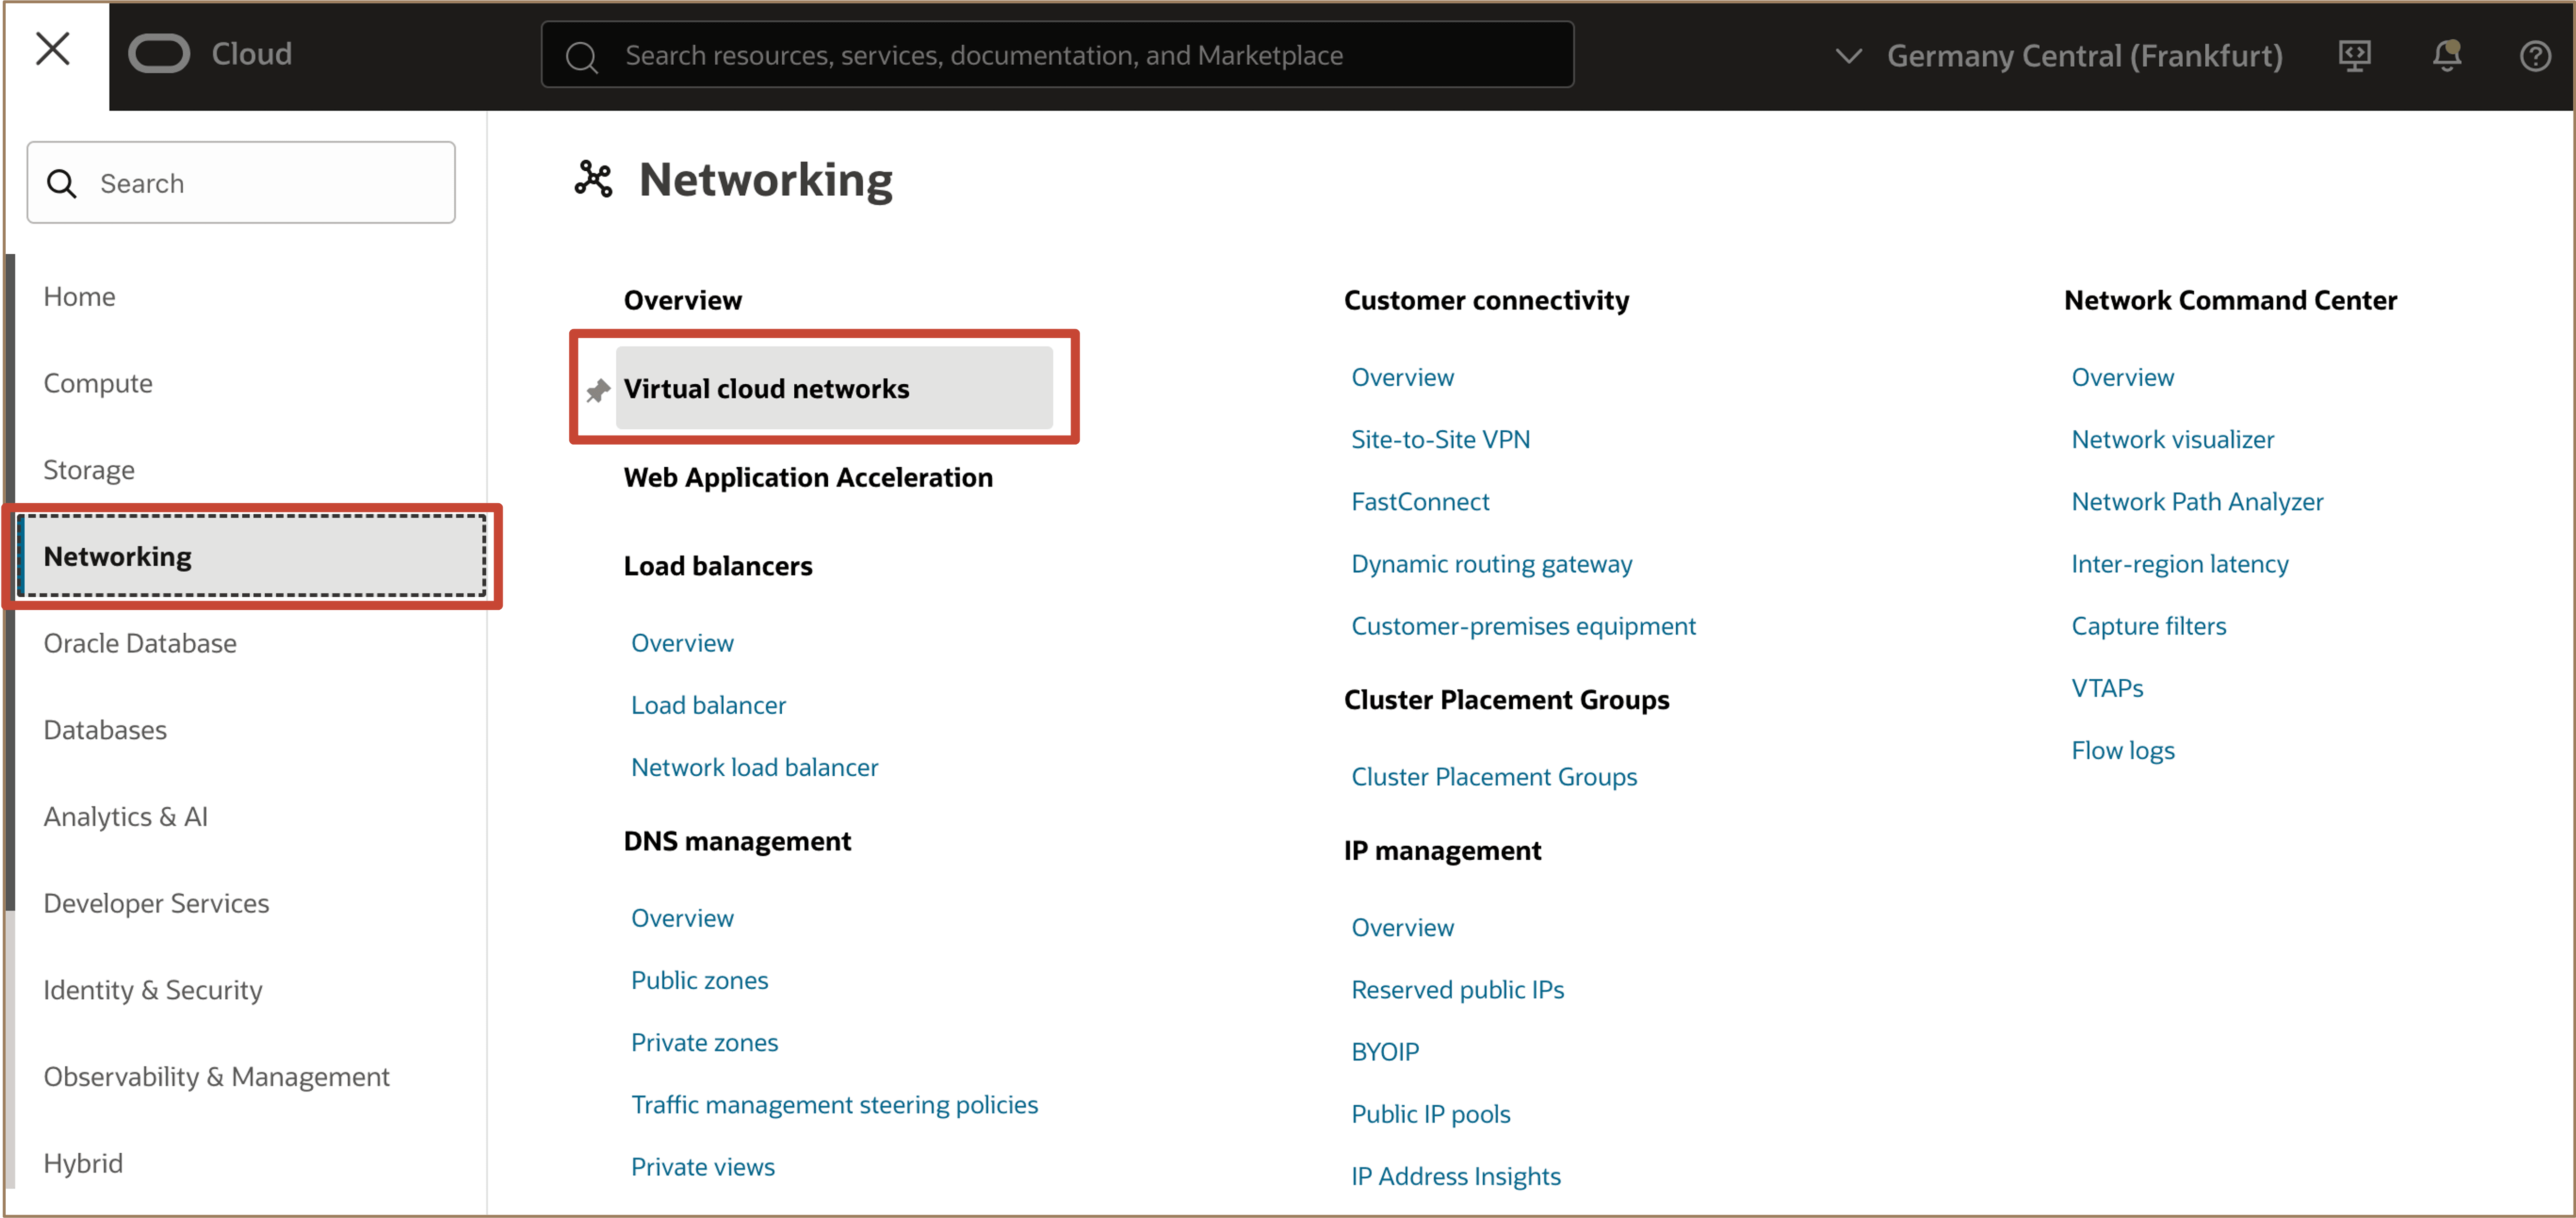
Task: Open Observability & Management menu item
Action: coord(216,1076)
